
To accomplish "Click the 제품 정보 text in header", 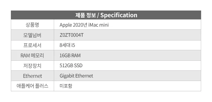I will tap(85, 15).
